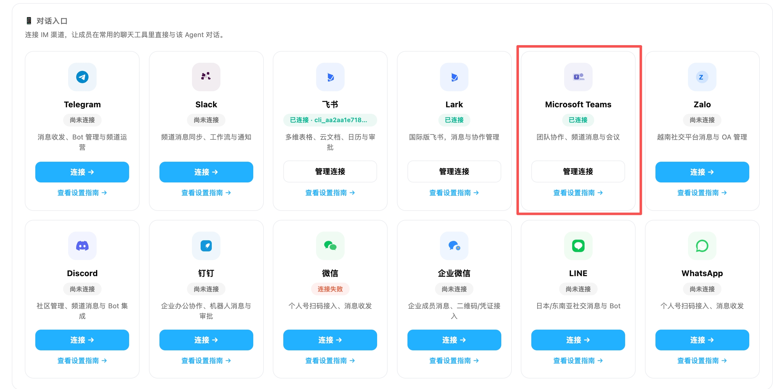Connect the WhatsApp channel
779x389 pixels.
702,340
